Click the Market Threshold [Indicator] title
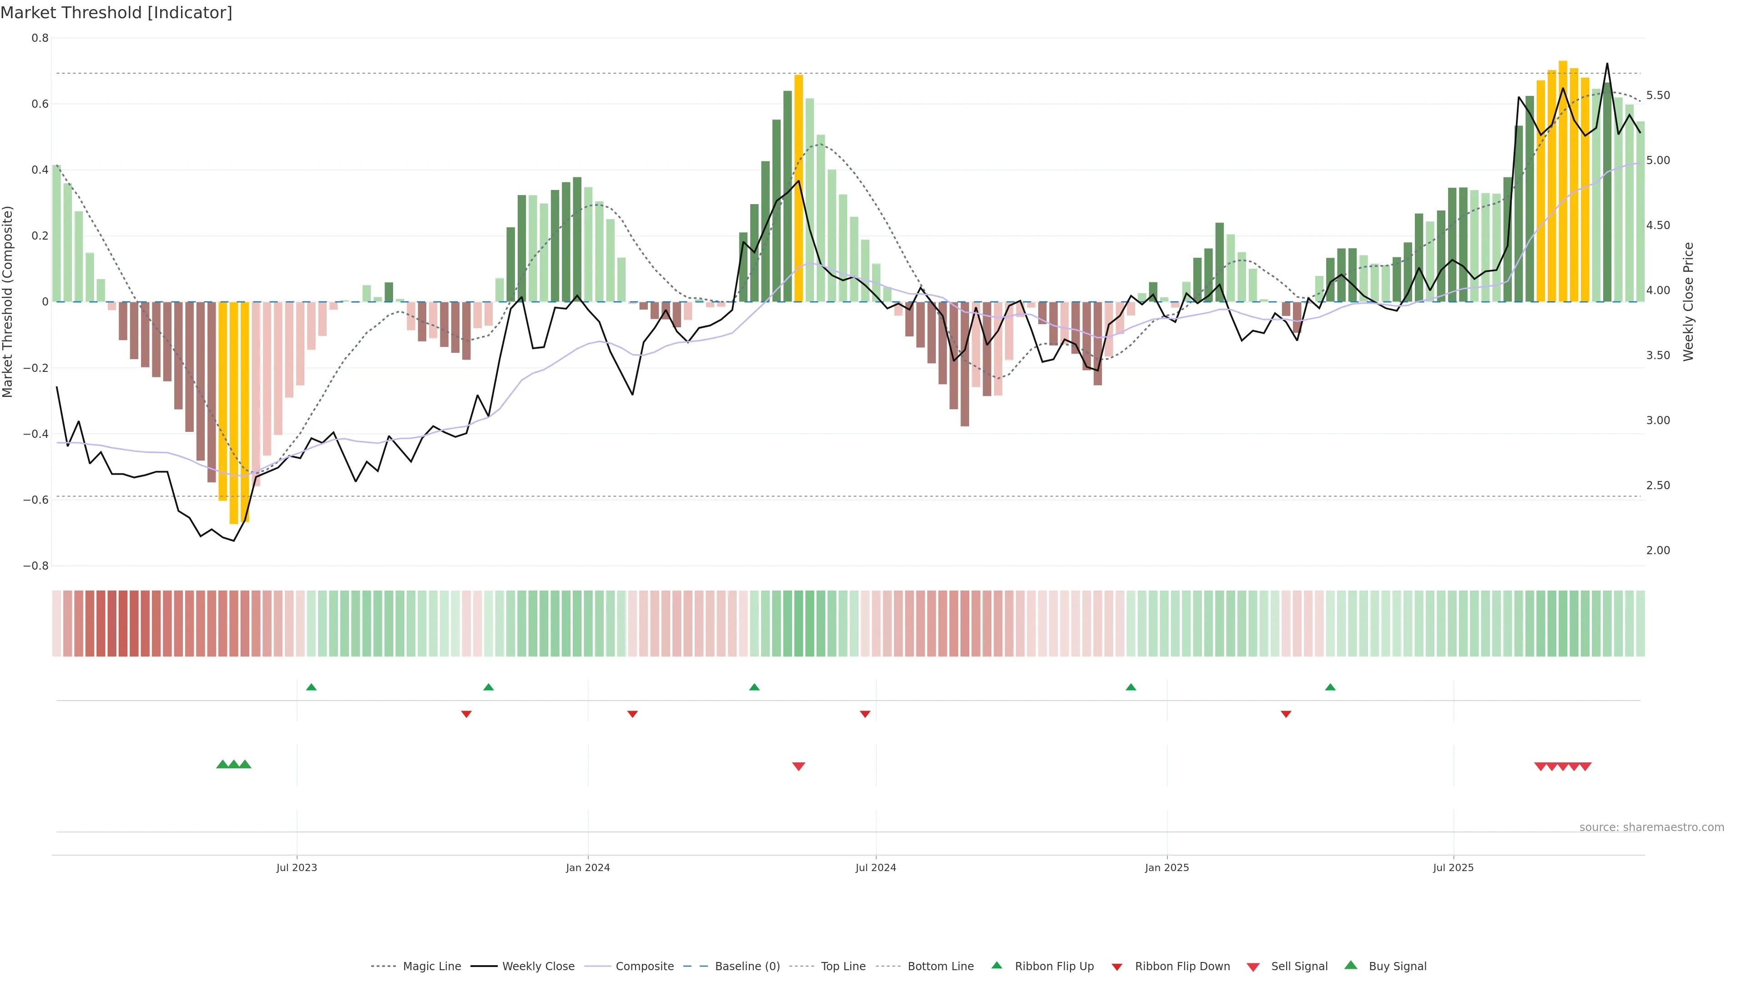The image size is (1747, 982). (x=116, y=13)
